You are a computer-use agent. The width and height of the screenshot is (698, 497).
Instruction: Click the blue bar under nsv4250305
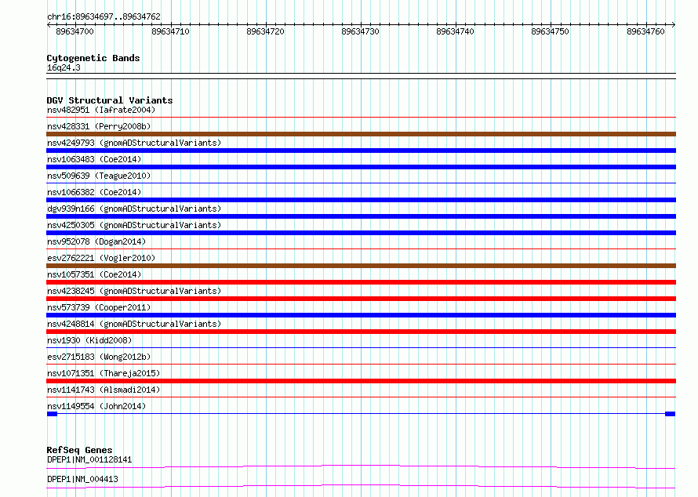coord(361,233)
